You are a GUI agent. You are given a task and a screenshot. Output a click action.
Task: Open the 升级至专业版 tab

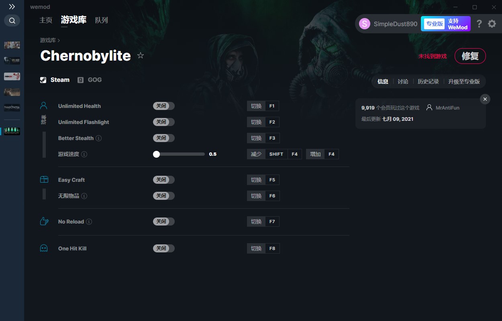pyautogui.click(x=464, y=81)
